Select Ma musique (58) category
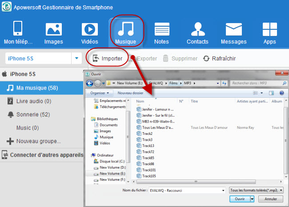The height and width of the screenshot is (207, 289). [x=42, y=88]
